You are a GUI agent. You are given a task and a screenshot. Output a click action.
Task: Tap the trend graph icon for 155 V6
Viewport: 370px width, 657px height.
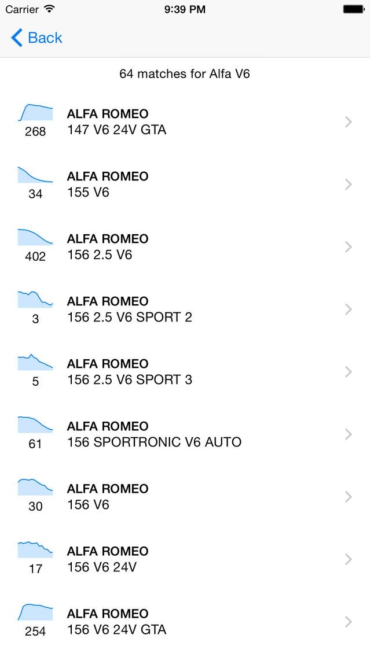[35, 175]
